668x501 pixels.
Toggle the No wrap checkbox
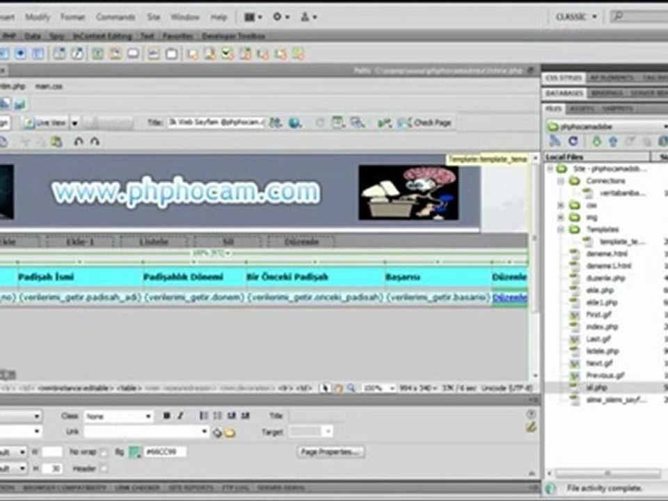click(104, 452)
